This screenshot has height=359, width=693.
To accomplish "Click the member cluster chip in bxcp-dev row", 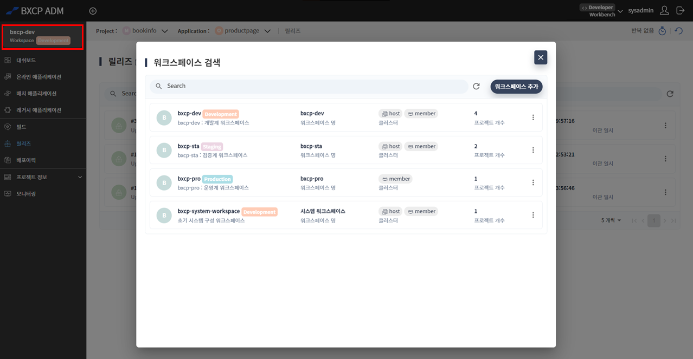I will point(421,114).
